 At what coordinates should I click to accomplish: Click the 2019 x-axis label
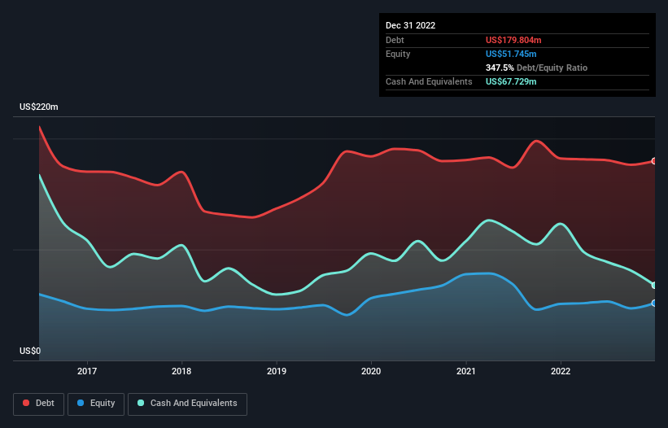pyautogui.click(x=277, y=371)
